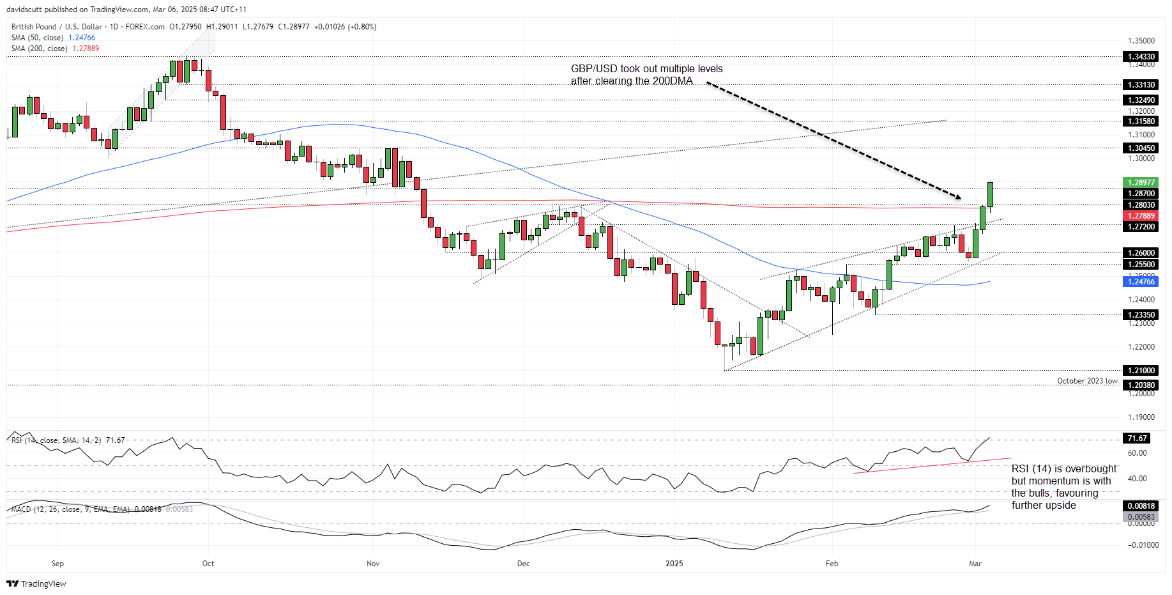Click the blue 1.24766 SMA 50 label

click(1141, 282)
